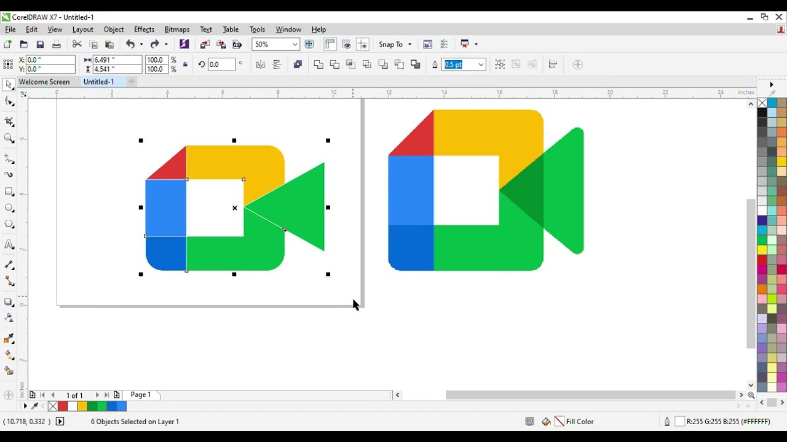Screen dimensions: 787x442
Task: Toggle Show Guidelines button
Action: click(x=362, y=44)
